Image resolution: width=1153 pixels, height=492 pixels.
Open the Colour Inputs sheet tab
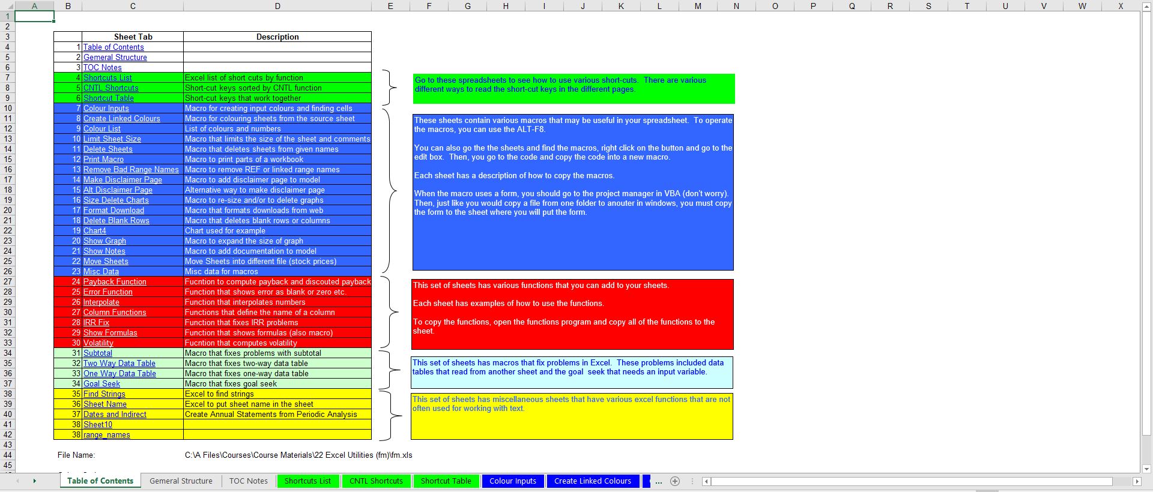[x=513, y=481]
